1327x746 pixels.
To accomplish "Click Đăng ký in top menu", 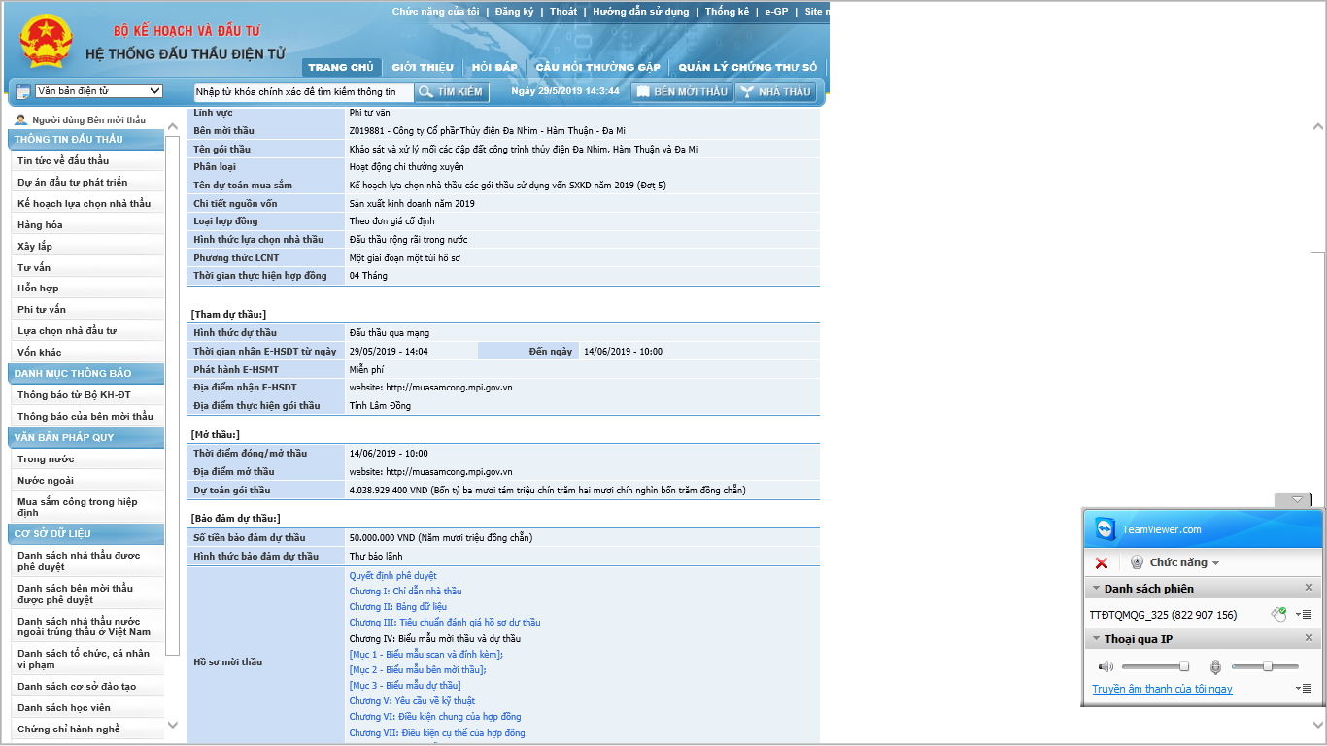I will [x=514, y=12].
